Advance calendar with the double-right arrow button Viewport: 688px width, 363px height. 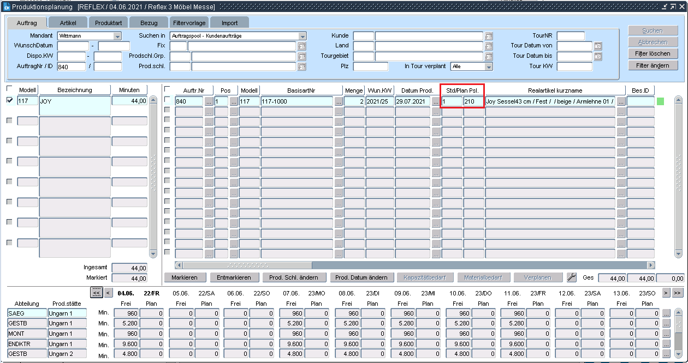click(677, 293)
